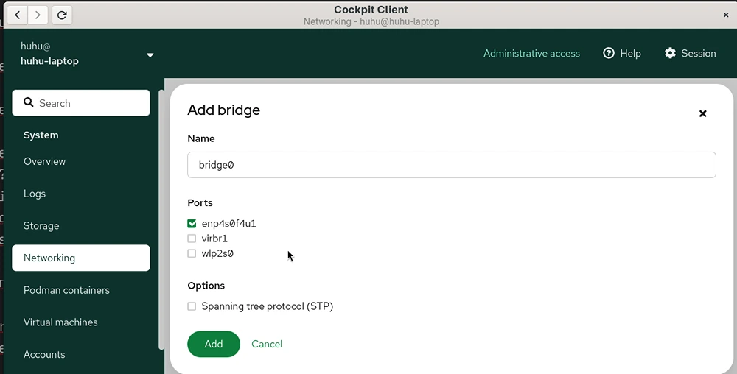Close the Cockpit Client window
Screen dimensions: 737x374
click(726, 15)
